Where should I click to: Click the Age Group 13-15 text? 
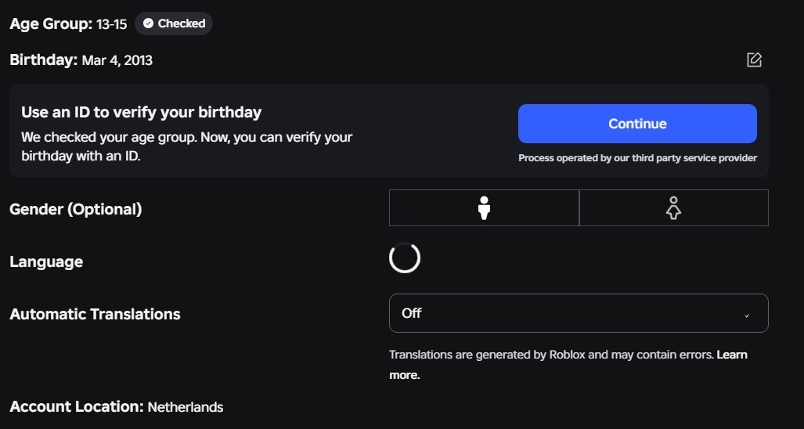click(68, 24)
